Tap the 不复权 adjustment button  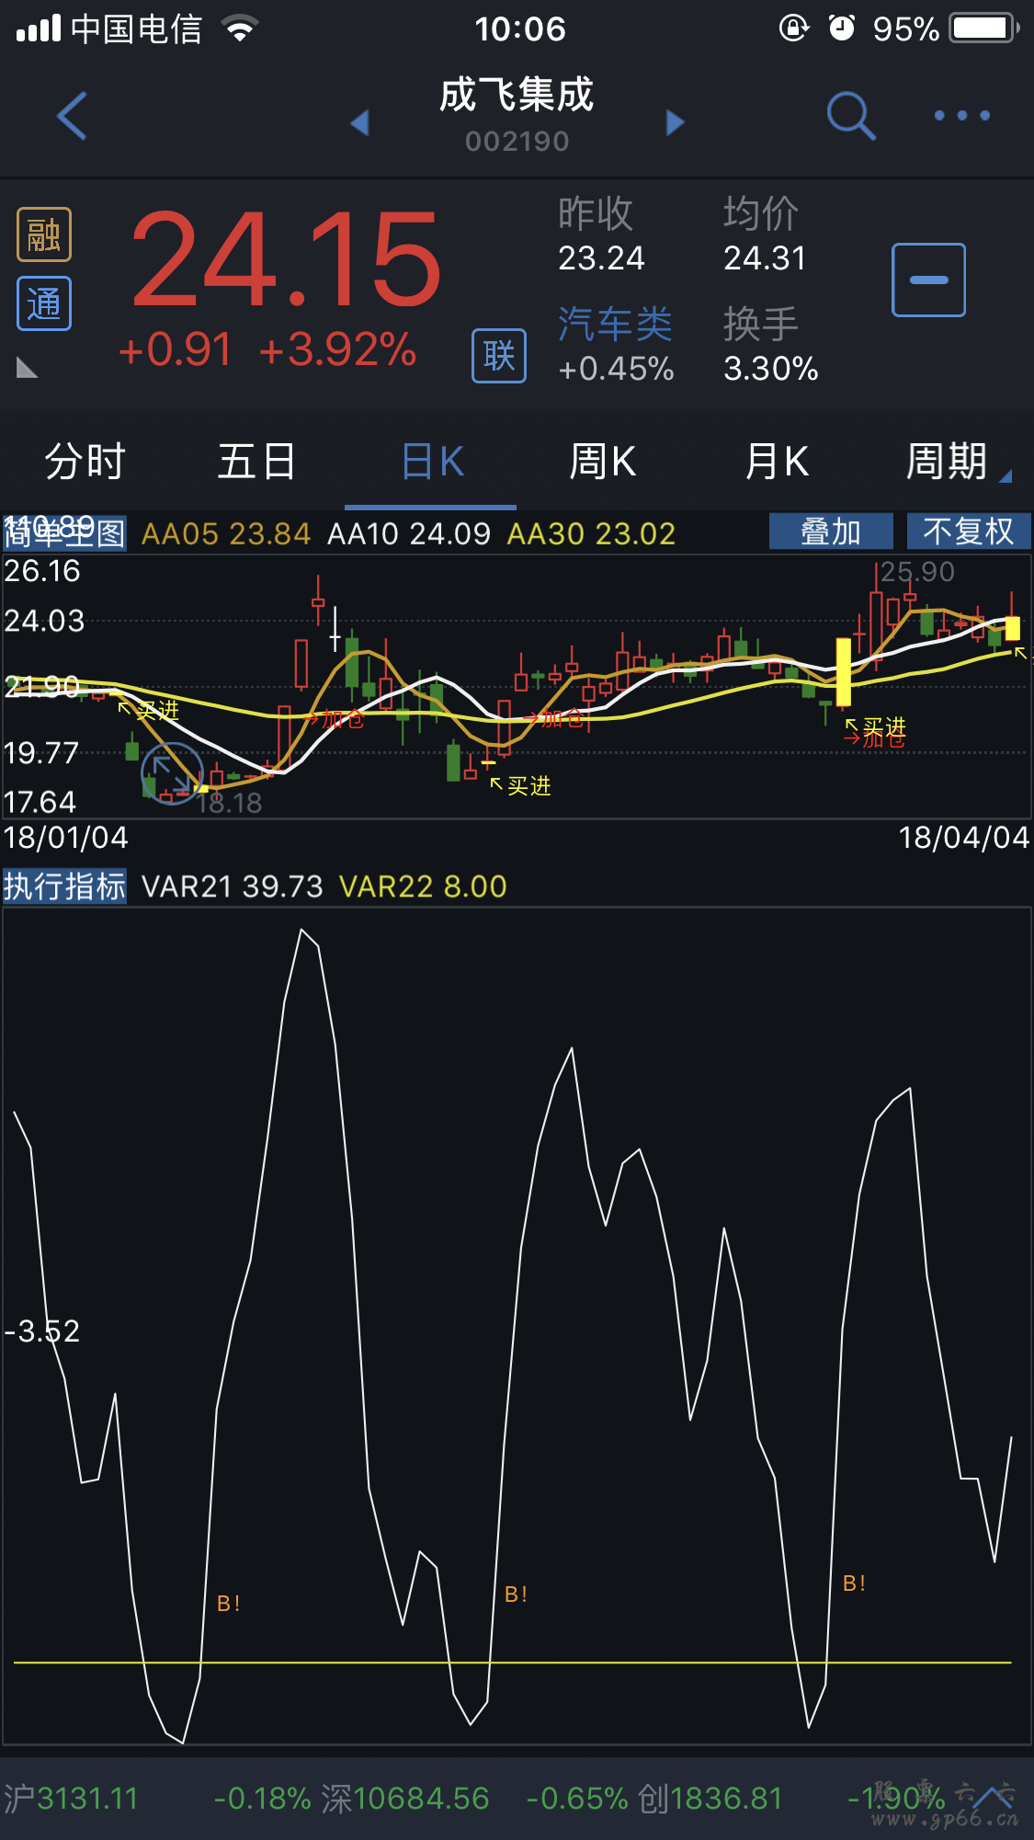[969, 531]
